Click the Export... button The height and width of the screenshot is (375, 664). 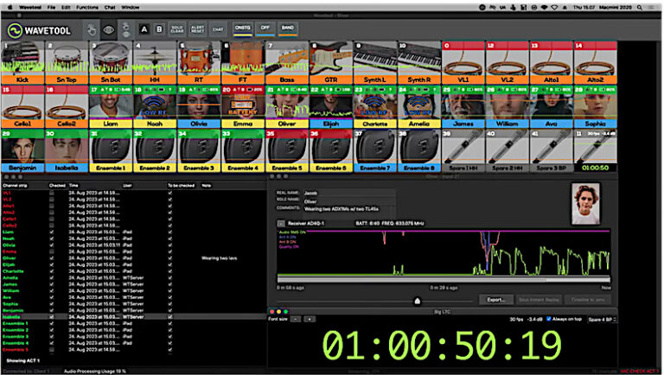click(496, 299)
